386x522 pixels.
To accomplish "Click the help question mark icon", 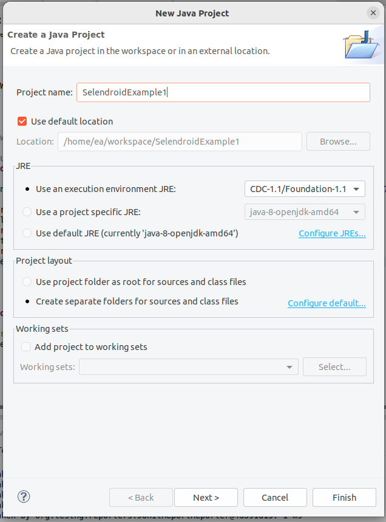I will (x=24, y=496).
